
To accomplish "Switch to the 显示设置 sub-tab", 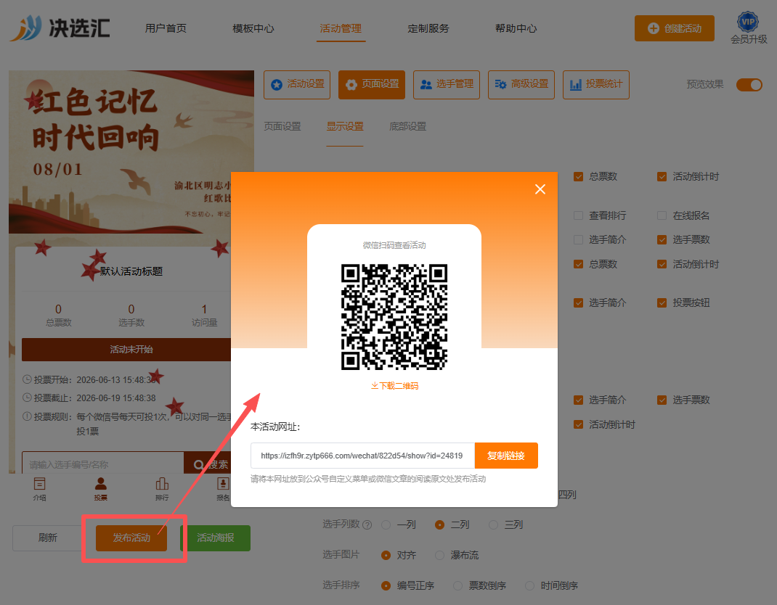I will click(x=345, y=126).
